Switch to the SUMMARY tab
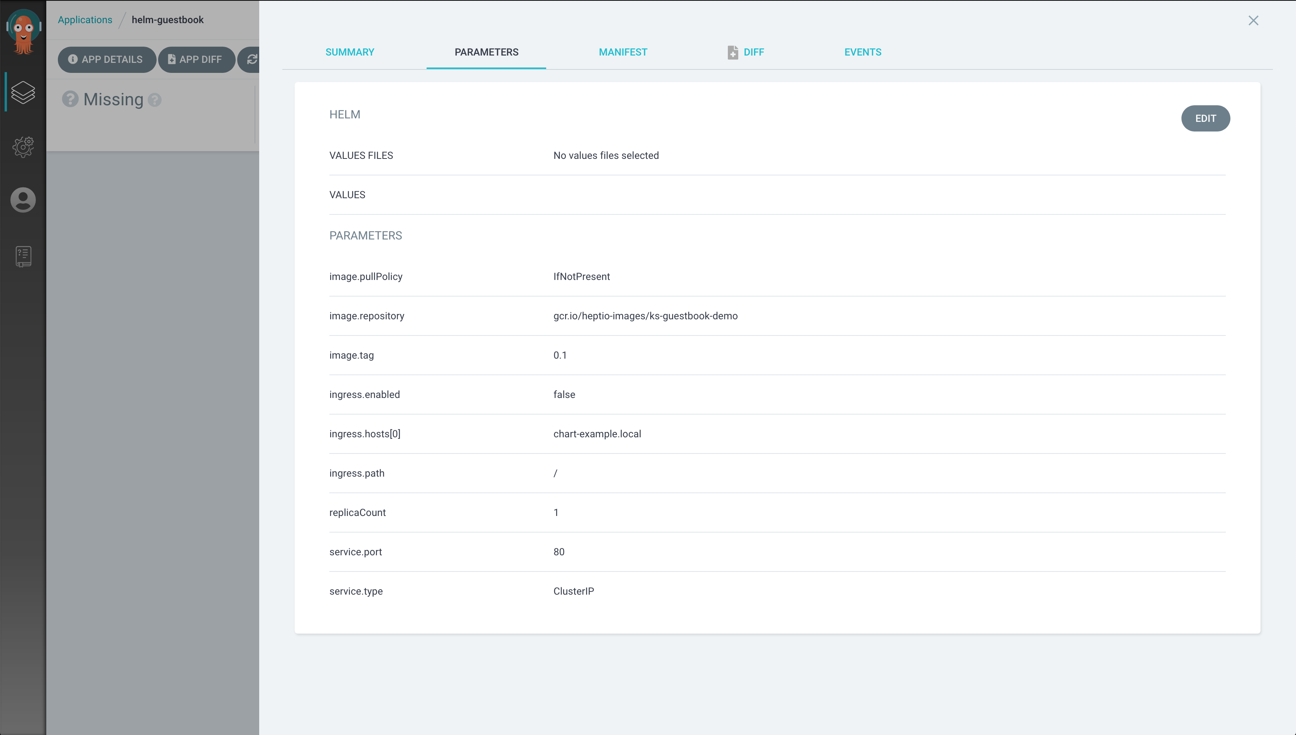This screenshot has height=735, width=1296. [349, 52]
